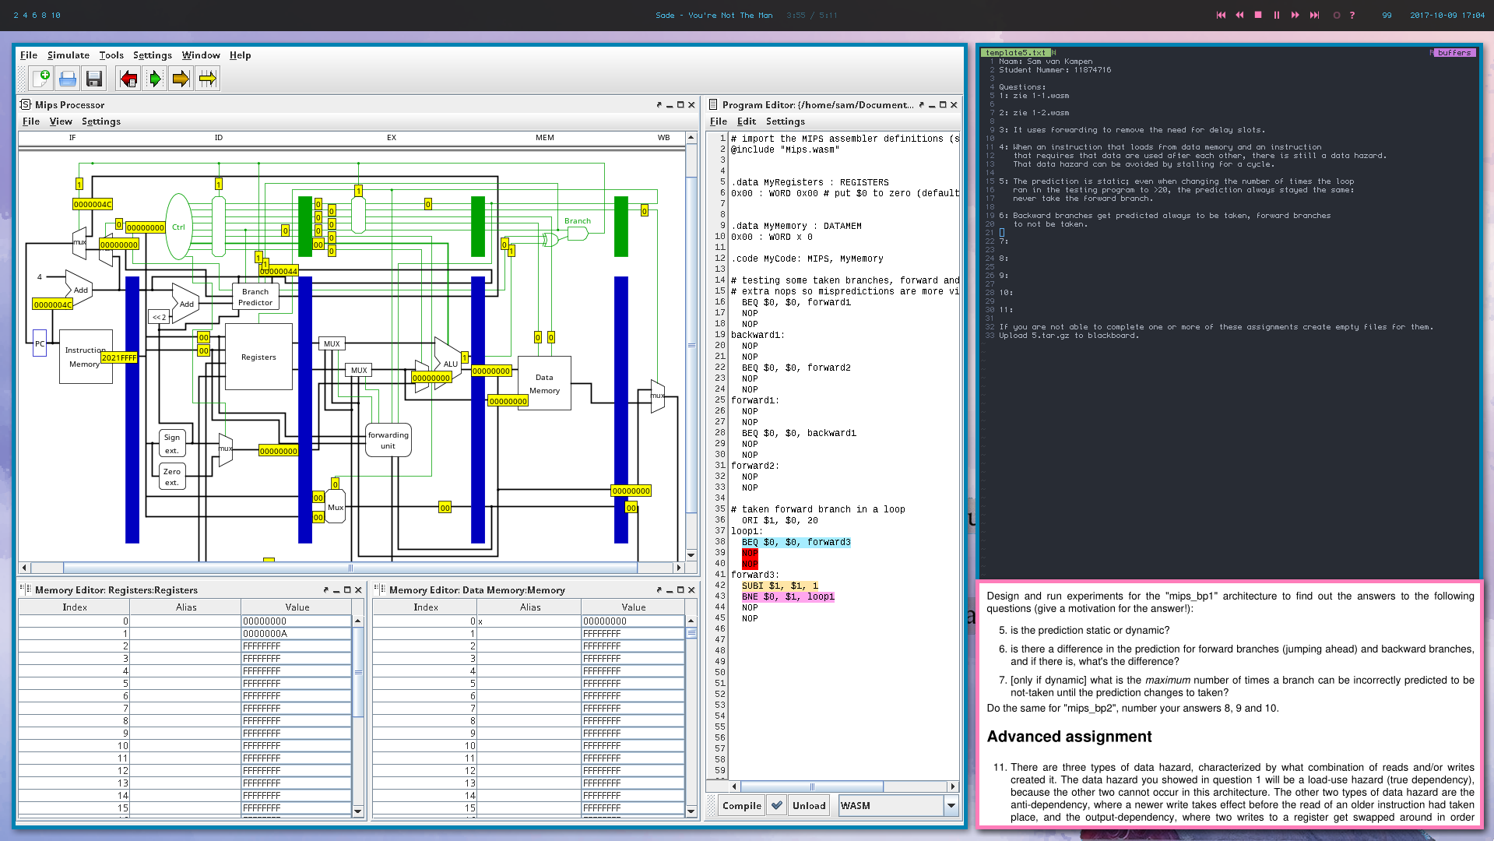Pause the music with the pause icon
Viewport: 1494px width, 841px height.
tap(1277, 15)
